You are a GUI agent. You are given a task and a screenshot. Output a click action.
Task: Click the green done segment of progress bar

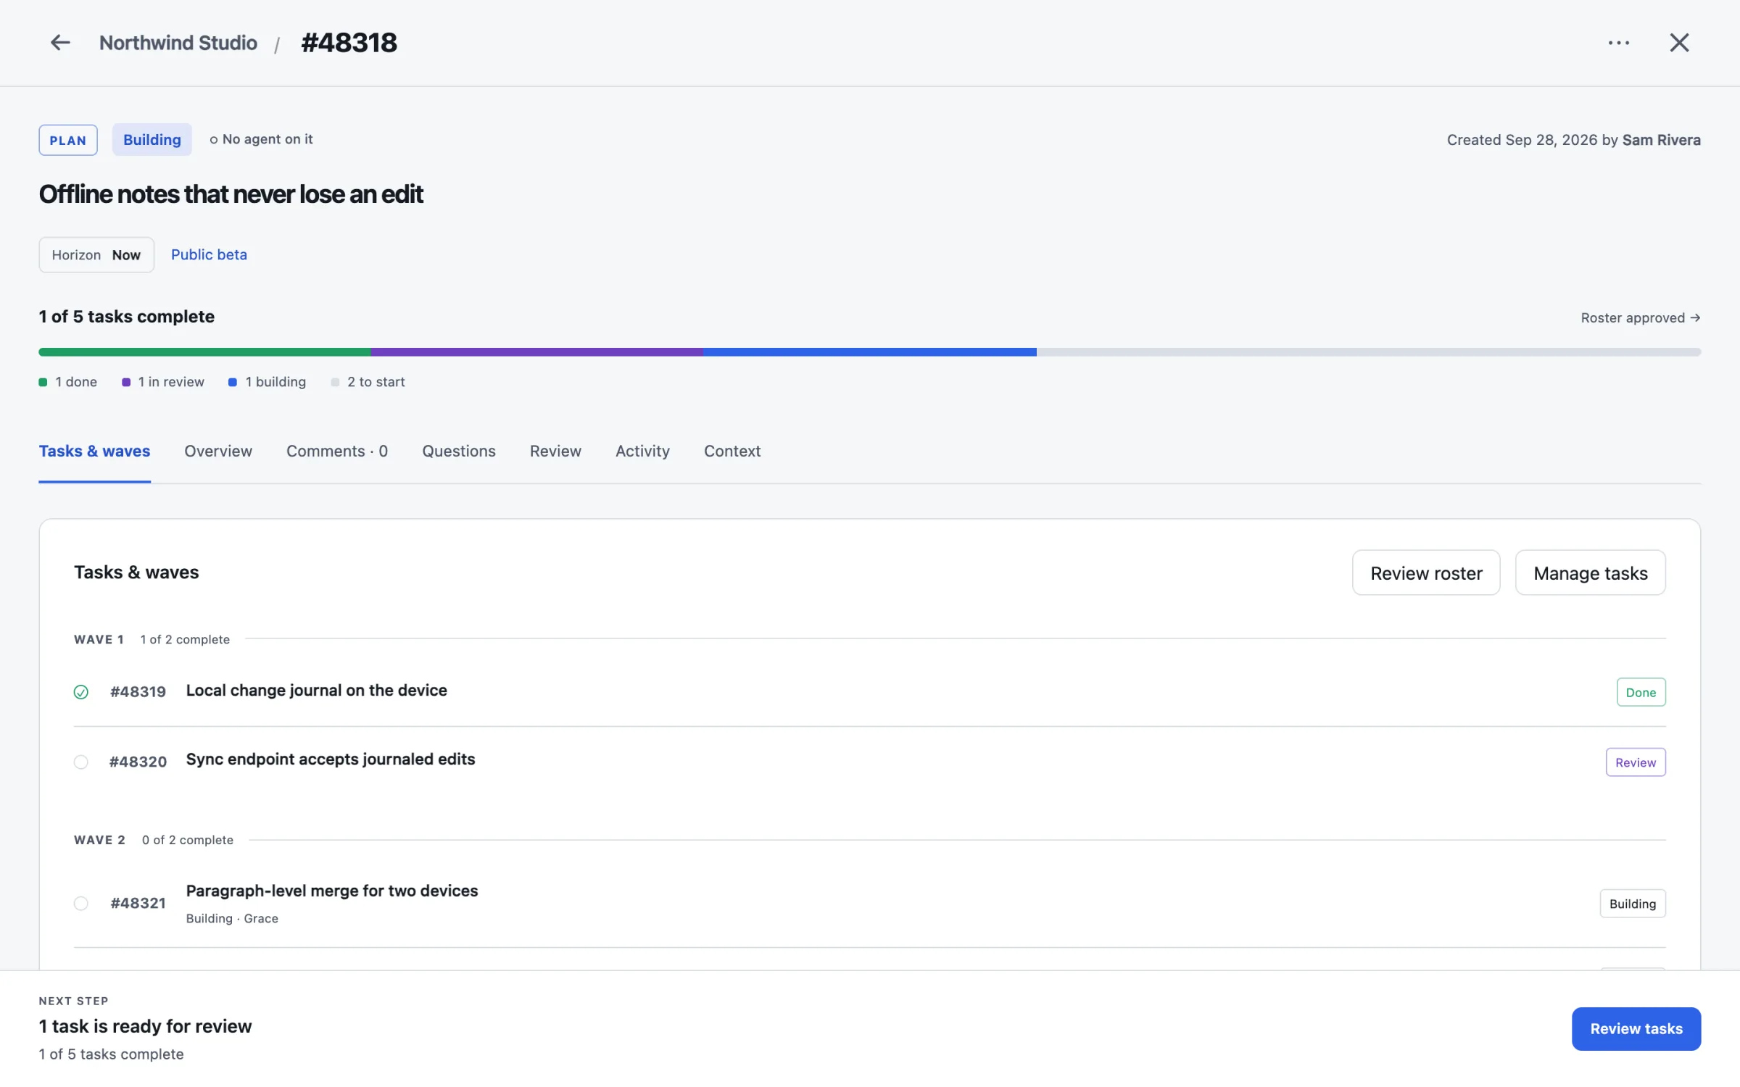click(205, 352)
